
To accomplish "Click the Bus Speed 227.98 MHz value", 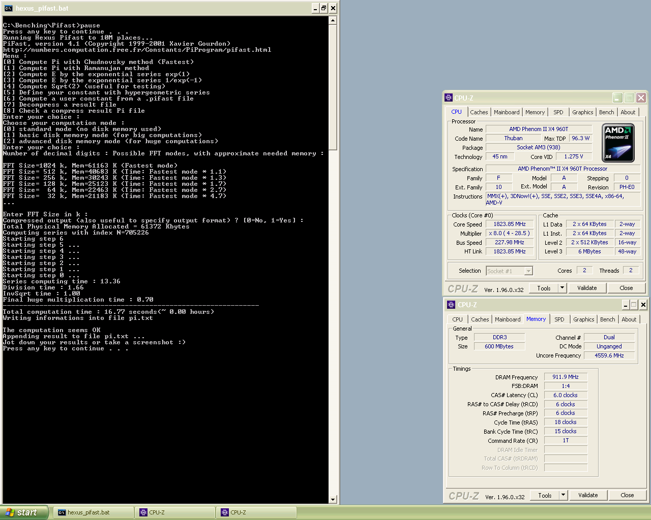I will [x=510, y=242].
